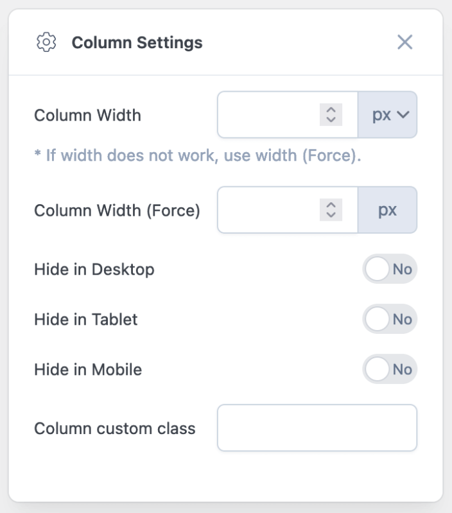Enable the Hide in Tablet switch
The height and width of the screenshot is (513, 452).
click(x=390, y=319)
